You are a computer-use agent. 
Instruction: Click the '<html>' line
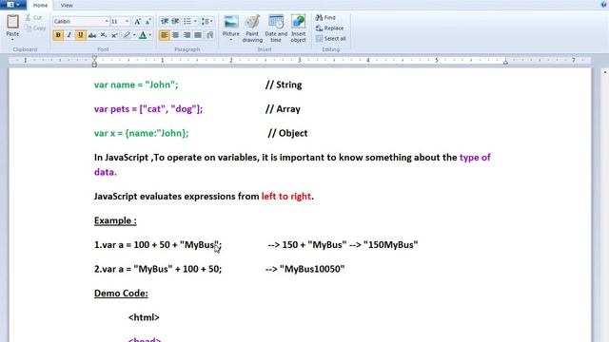(144, 317)
